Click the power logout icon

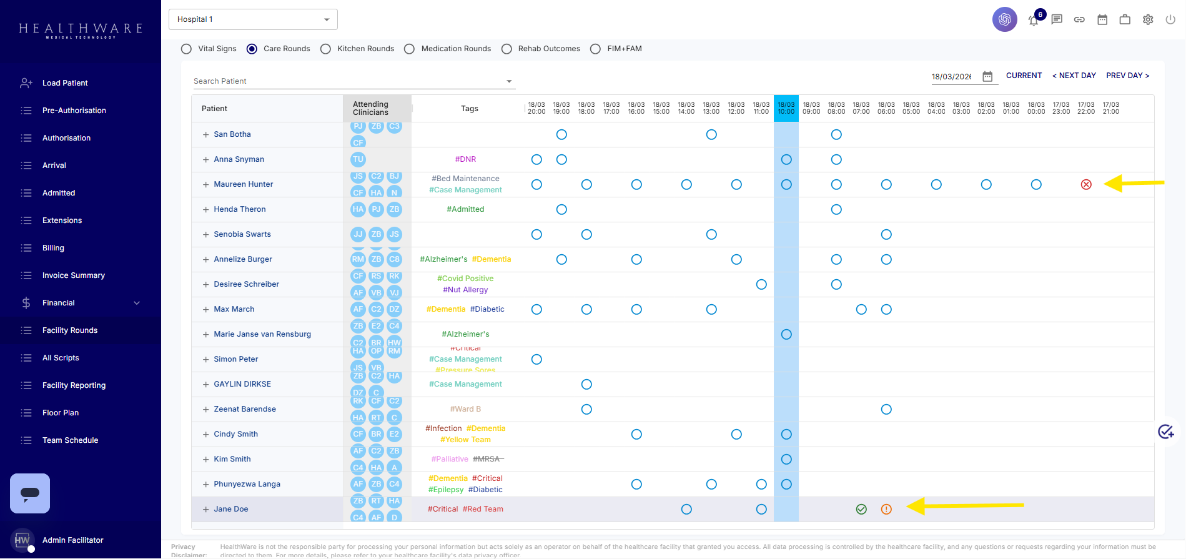pyautogui.click(x=1170, y=19)
